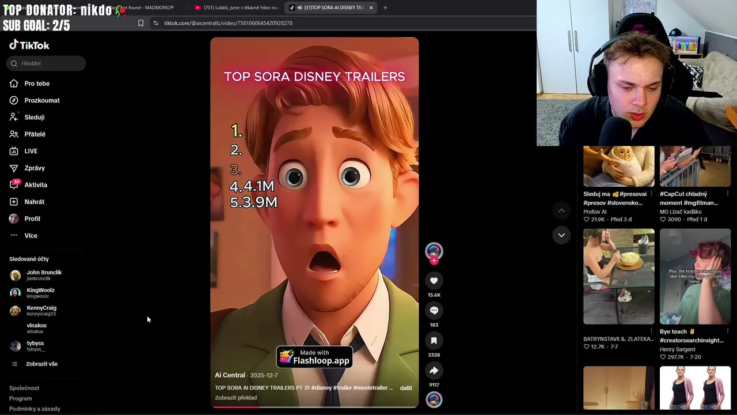Open Sleduj ma #presovai video thumbnail
Viewport: 737px width, 415px height.
click(x=619, y=167)
